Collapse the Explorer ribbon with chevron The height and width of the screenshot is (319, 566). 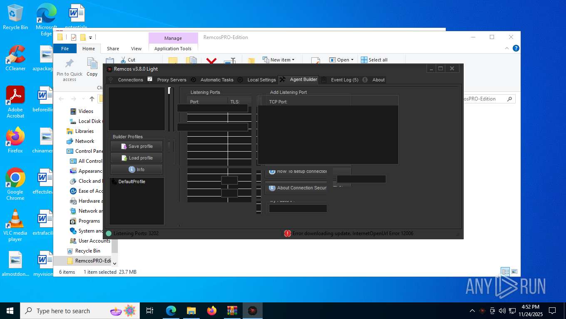(507, 48)
